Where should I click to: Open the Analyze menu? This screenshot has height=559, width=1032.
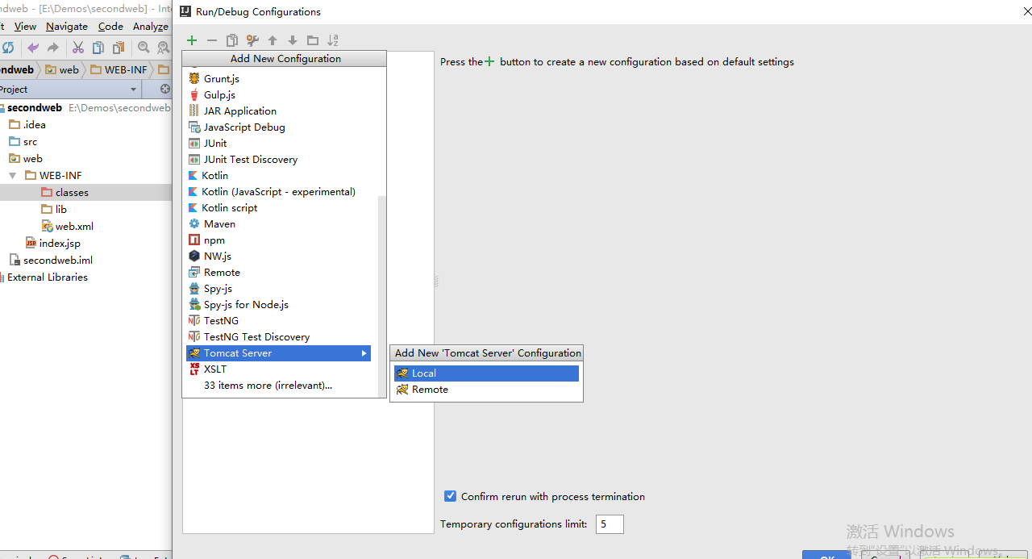tap(151, 26)
